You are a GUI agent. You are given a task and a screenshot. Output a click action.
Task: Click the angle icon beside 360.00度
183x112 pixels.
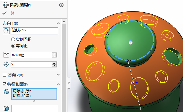click(6, 55)
